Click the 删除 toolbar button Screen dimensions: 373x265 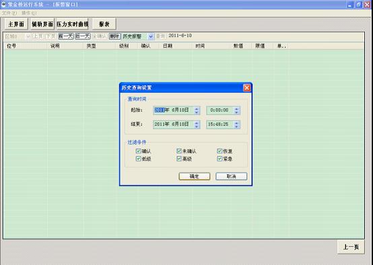[114, 36]
